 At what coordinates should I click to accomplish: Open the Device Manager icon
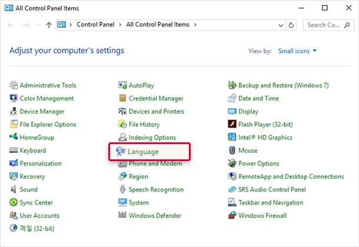tap(14, 111)
